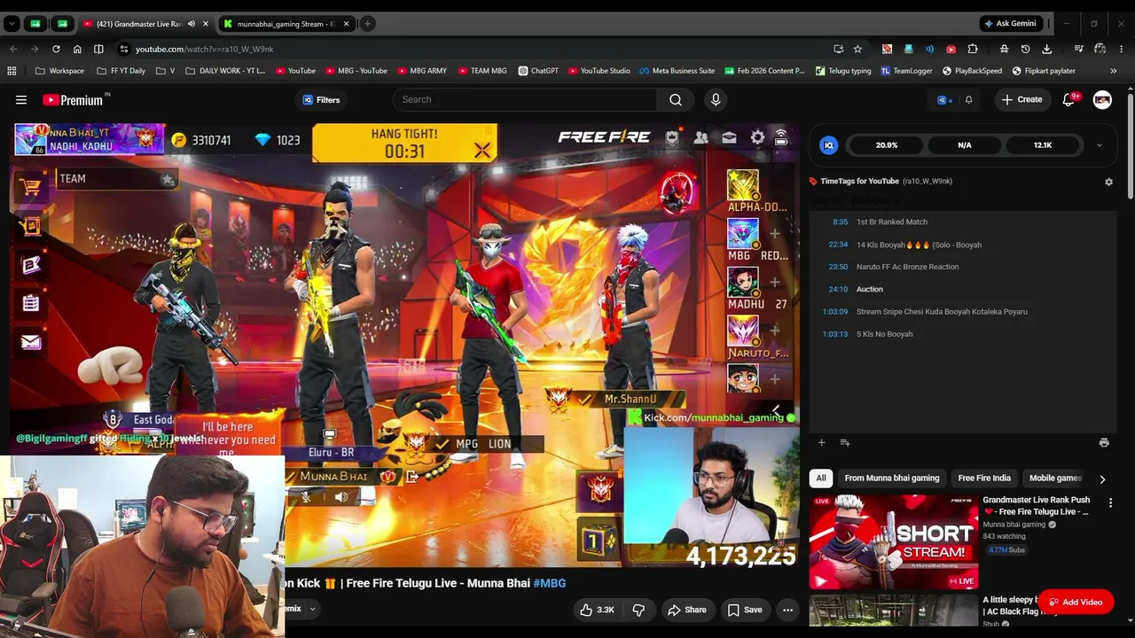This screenshot has height=638, width=1135.
Task: Open the YouTube guide hamburger menu
Action: pos(21,100)
